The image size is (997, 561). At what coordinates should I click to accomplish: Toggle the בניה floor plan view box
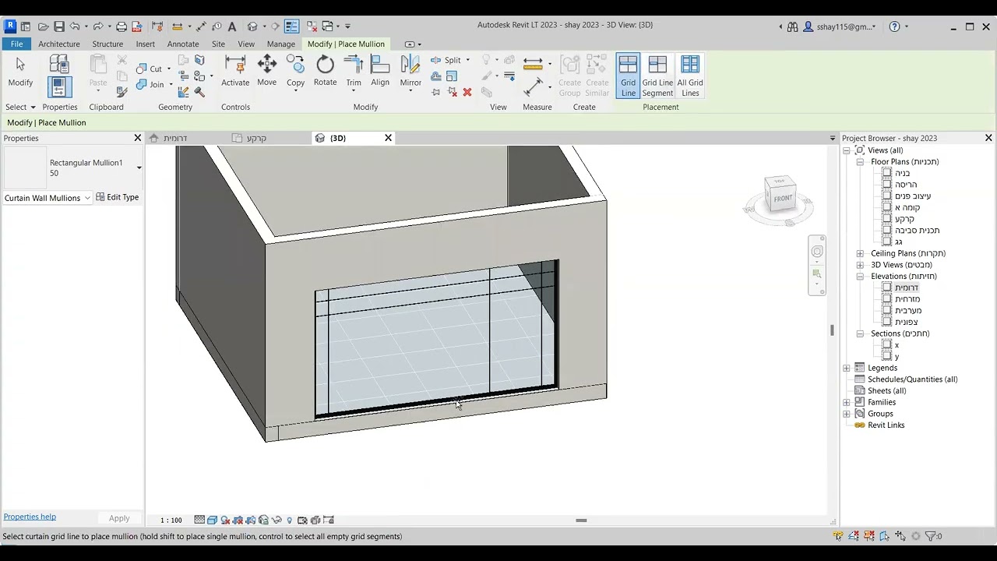click(x=886, y=173)
